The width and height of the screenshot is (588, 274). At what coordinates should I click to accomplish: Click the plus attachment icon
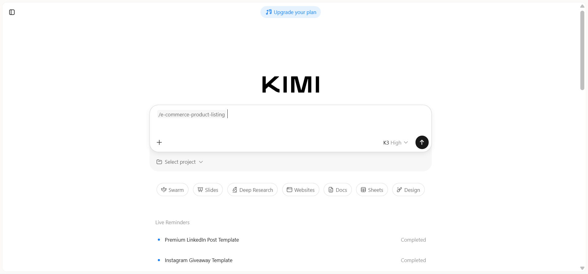pyautogui.click(x=159, y=142)
